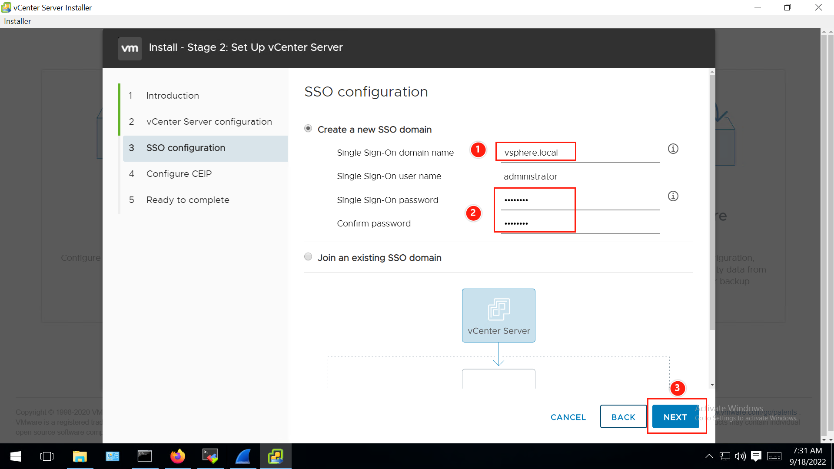The image size is (834, 469).
Task: Click the info icon beside SSO password
Action: coord(673,196)
